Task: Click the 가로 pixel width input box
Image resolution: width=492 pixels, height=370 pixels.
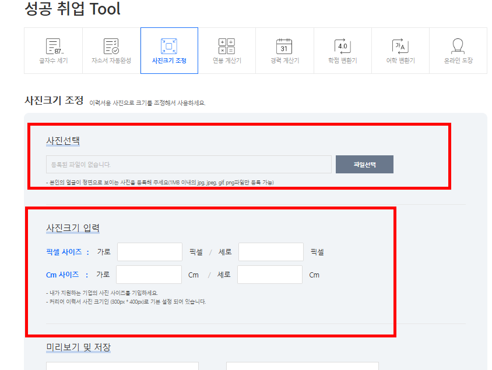Action: pyautogui.click(x=149, y=251)
